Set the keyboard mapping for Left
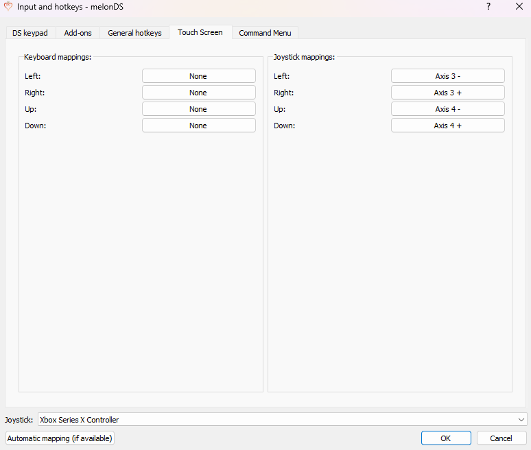531x450 pixels. point(198,76)
